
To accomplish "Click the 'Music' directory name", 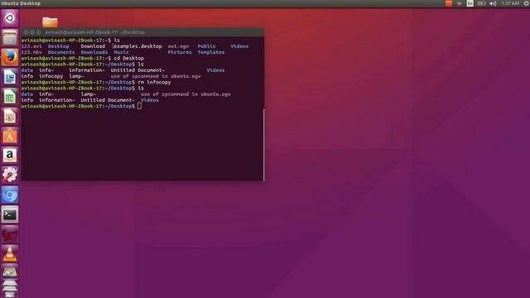I will [121, 52].
